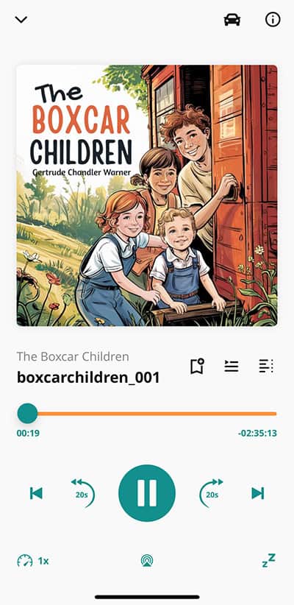Pause playback with the round button
The image size is (294, 605).
click(147, 493)
